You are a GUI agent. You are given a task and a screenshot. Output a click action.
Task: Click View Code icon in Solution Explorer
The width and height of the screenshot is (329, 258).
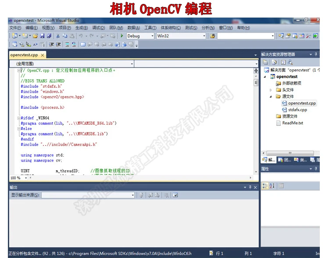283,62
